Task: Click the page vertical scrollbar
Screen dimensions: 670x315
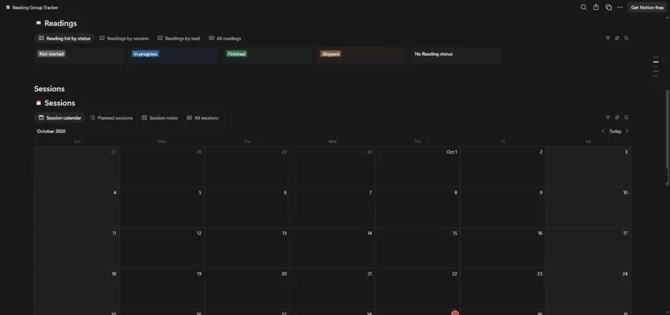Action: tap(668, 137)
